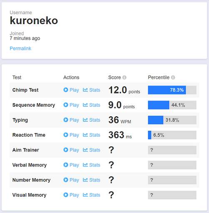
Task: Click the play icon for Verbal Memory
Action: [x=66, y=165]
